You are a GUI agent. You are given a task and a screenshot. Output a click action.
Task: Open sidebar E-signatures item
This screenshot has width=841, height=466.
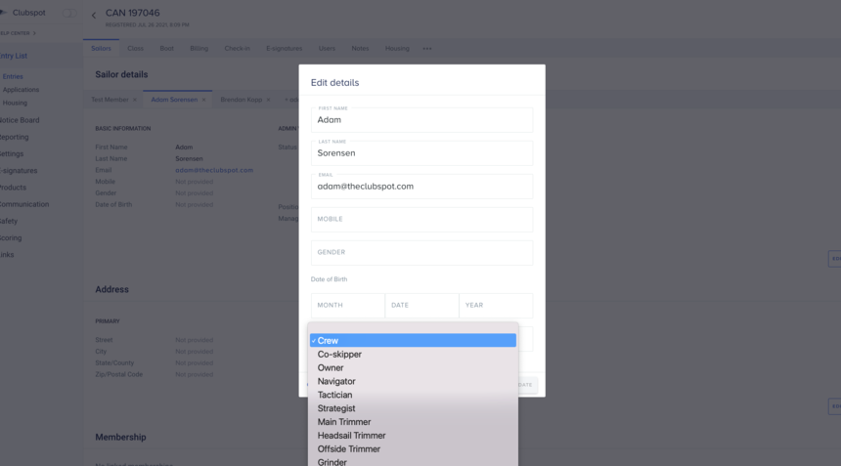19,171
